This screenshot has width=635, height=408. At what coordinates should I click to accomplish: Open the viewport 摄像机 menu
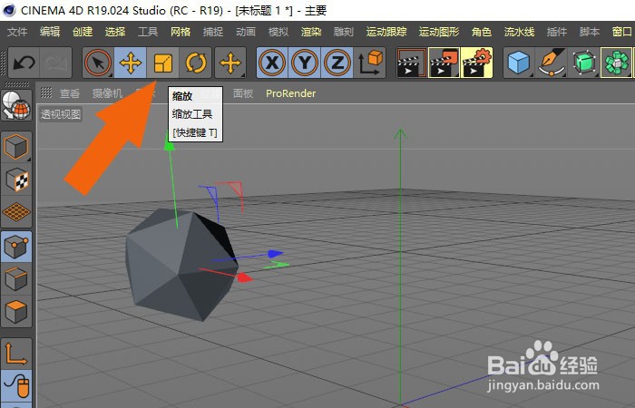pos(107,93)
